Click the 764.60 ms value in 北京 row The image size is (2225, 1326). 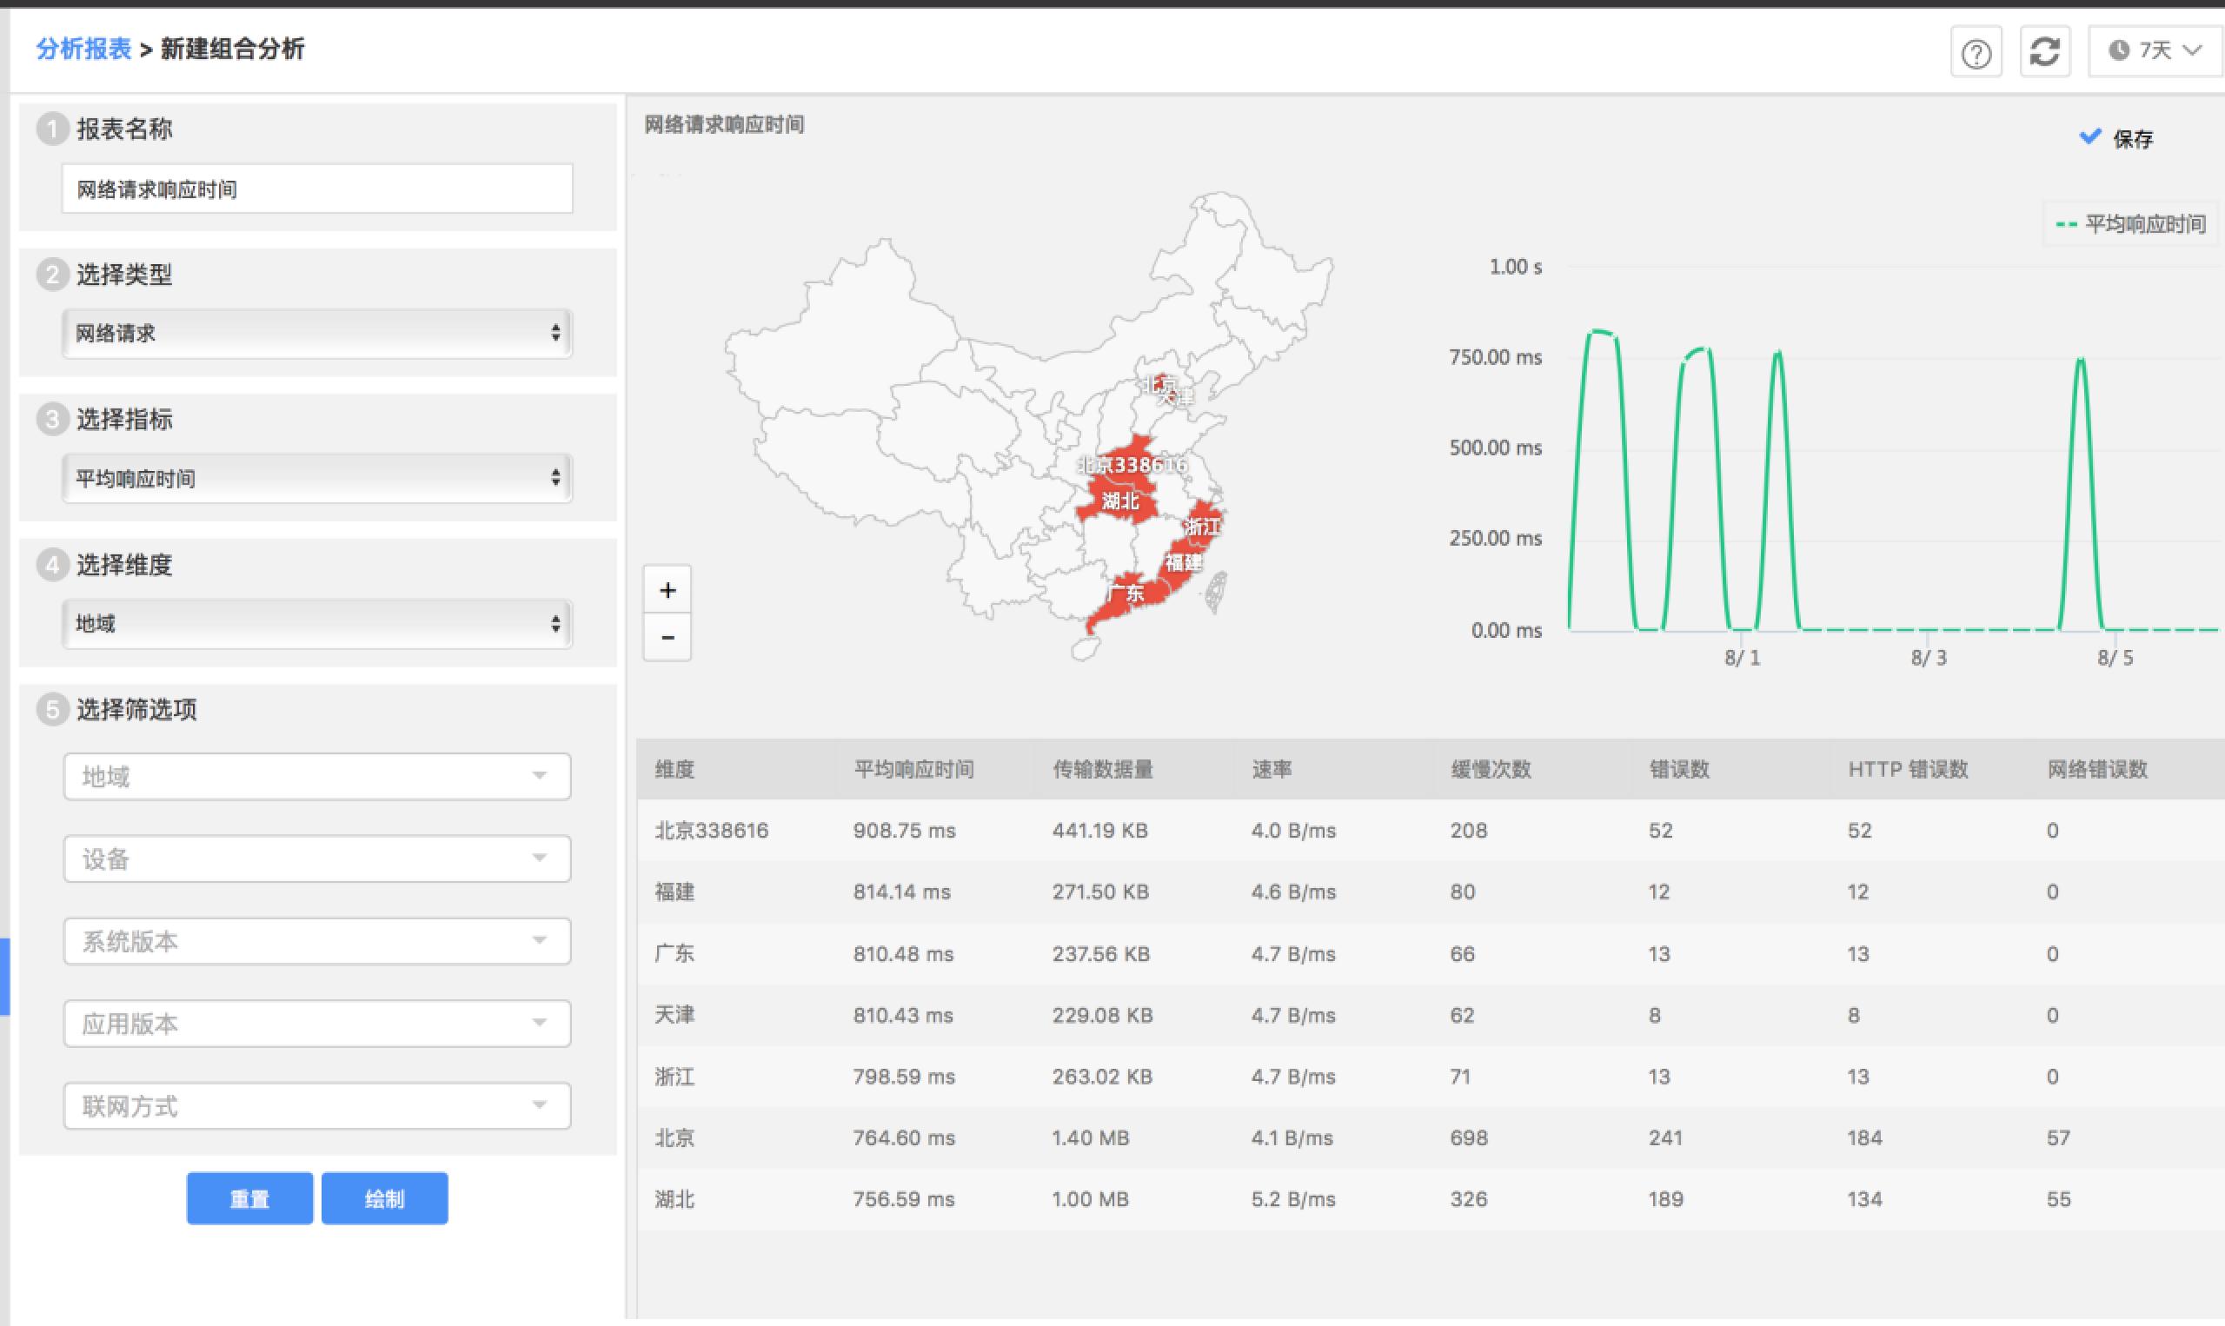(x=903, y=1137)
